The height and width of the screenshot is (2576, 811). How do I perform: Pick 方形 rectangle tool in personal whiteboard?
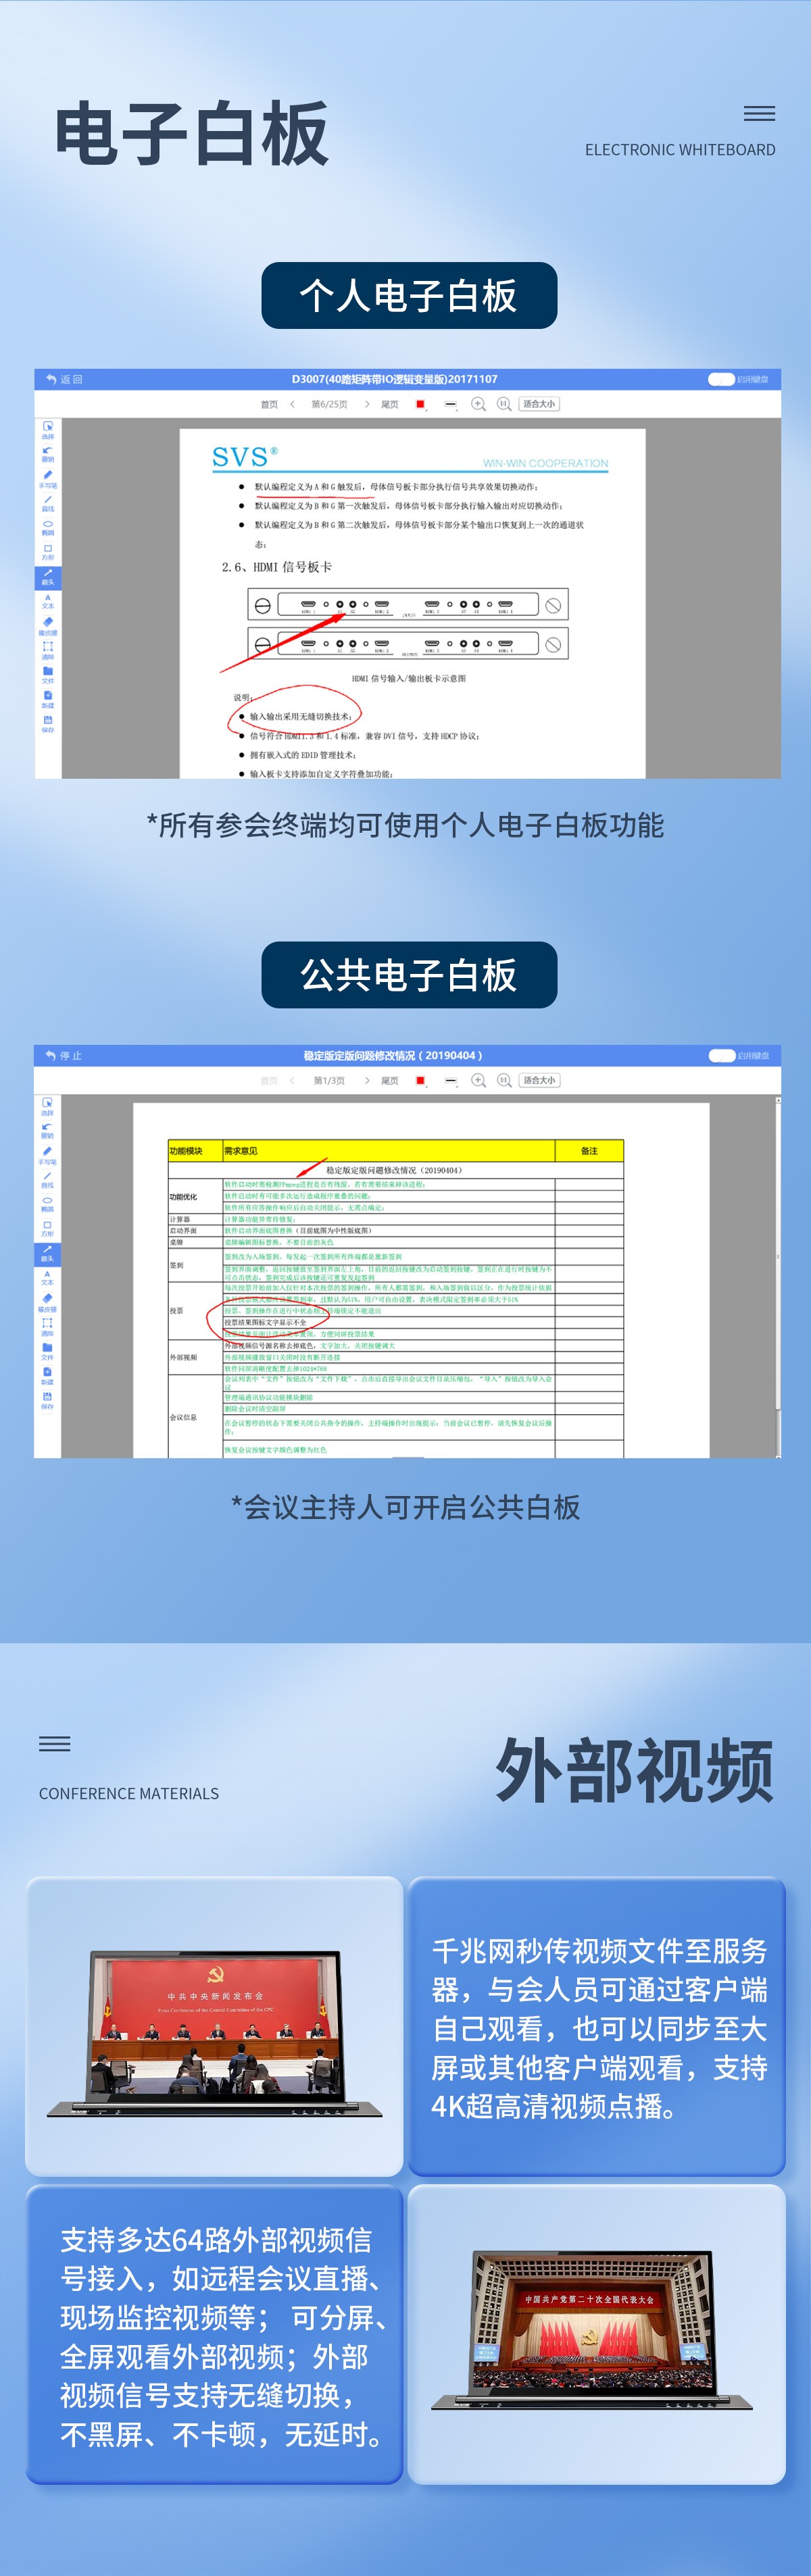click(48, 552)
